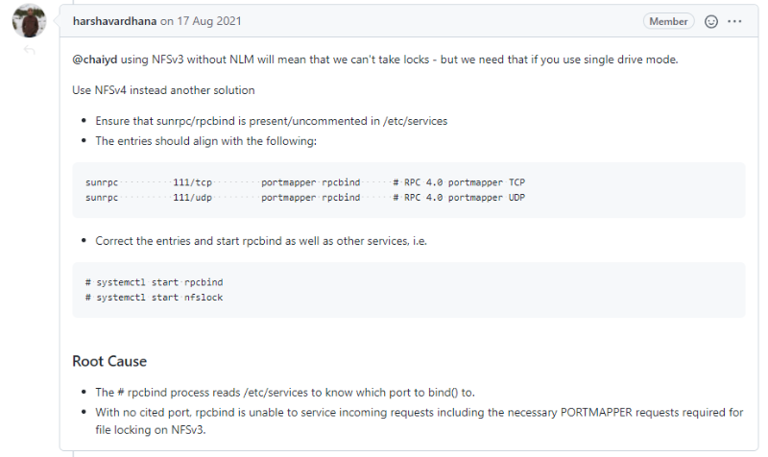Image resolution: width=768 pixels, height=457 pixels.
Task: Click the bullet about rpcbind reading /etc/services
Action: click(x=284, y=393)
